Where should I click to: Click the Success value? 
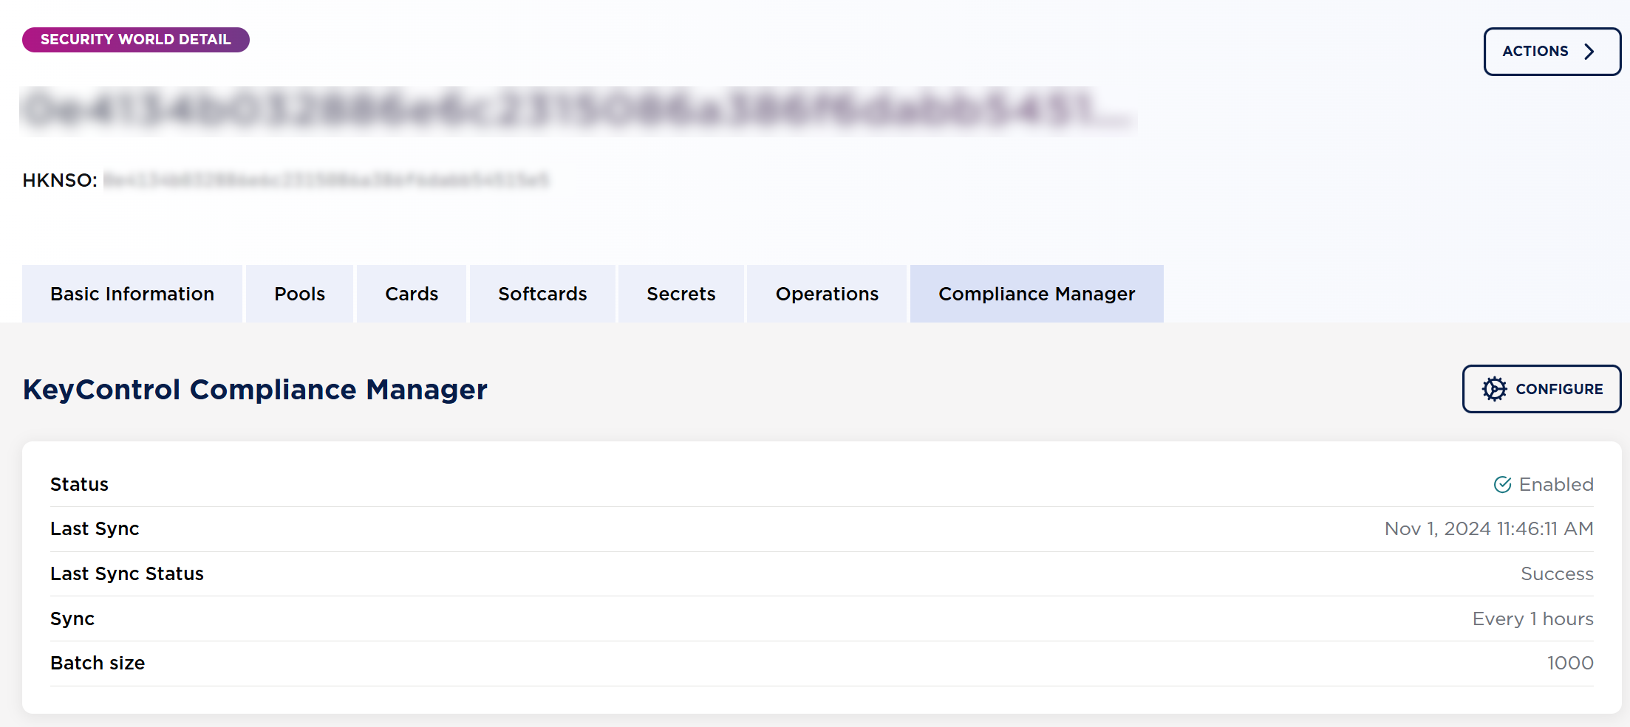tap(1557, 574)
